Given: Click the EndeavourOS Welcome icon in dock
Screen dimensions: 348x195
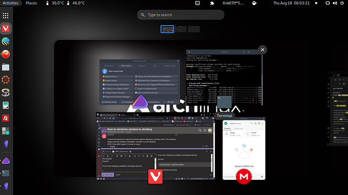Looking at the screenshot, I should [6, 160].
